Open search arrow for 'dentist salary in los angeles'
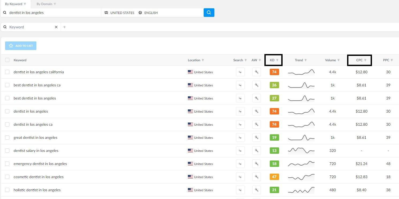This screenshot has width=399, height=199. (x=240, y=151)
